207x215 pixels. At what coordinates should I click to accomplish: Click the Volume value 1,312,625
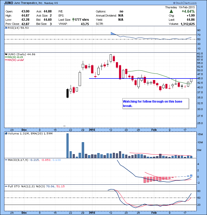(188, 24)
